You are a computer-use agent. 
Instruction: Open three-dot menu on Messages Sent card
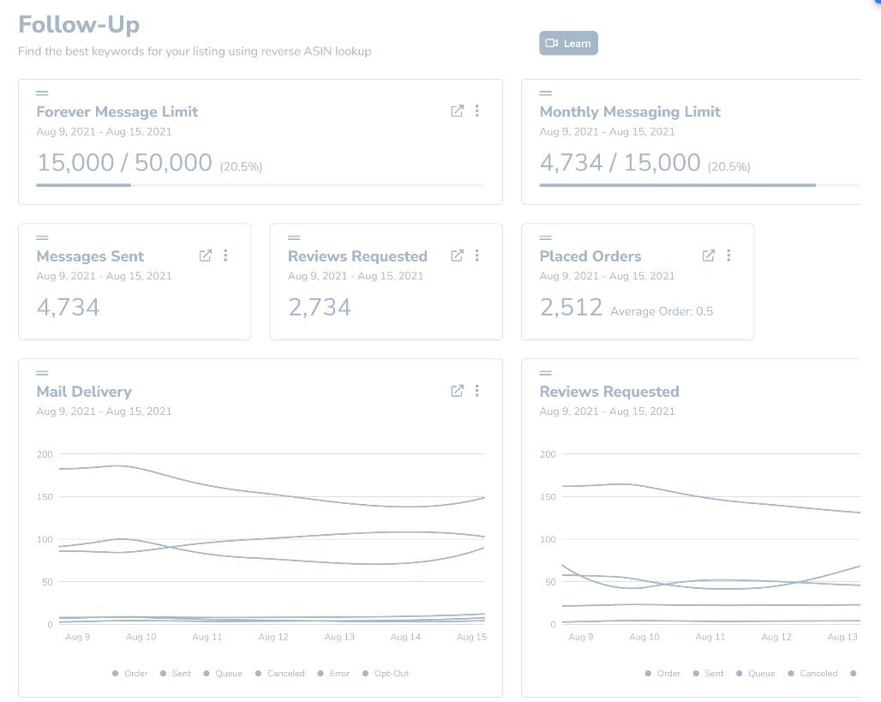coord(225,255)
